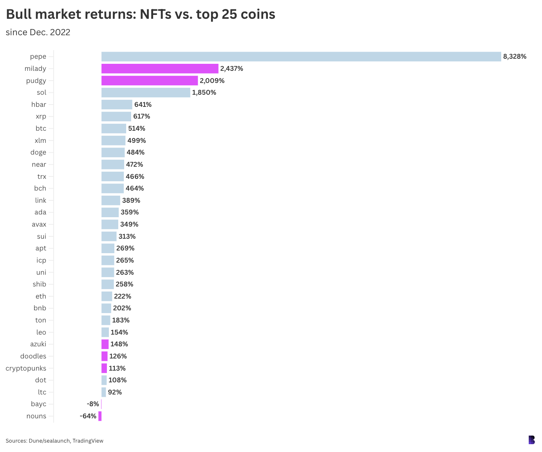Click the Blockworks logo in the corner
The image size is (542, 452).
pyautogui.click(x=531, y=440)
